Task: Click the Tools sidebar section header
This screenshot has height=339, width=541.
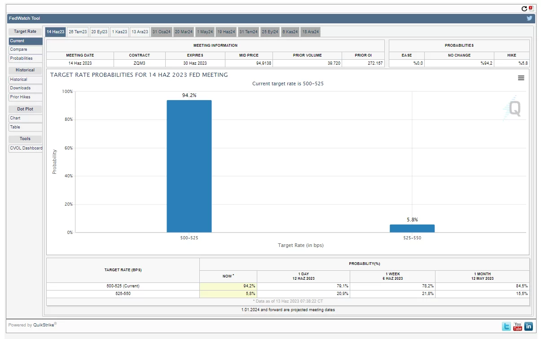Action: click(x=25, y=139)
